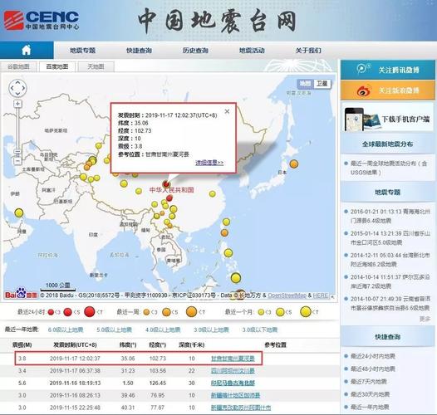Image resolution: width=437 pixels, height=415 pixels.
Task: Open 2016-01-21 青海门源6.4级地震 topic
Action: coord(390,216)
